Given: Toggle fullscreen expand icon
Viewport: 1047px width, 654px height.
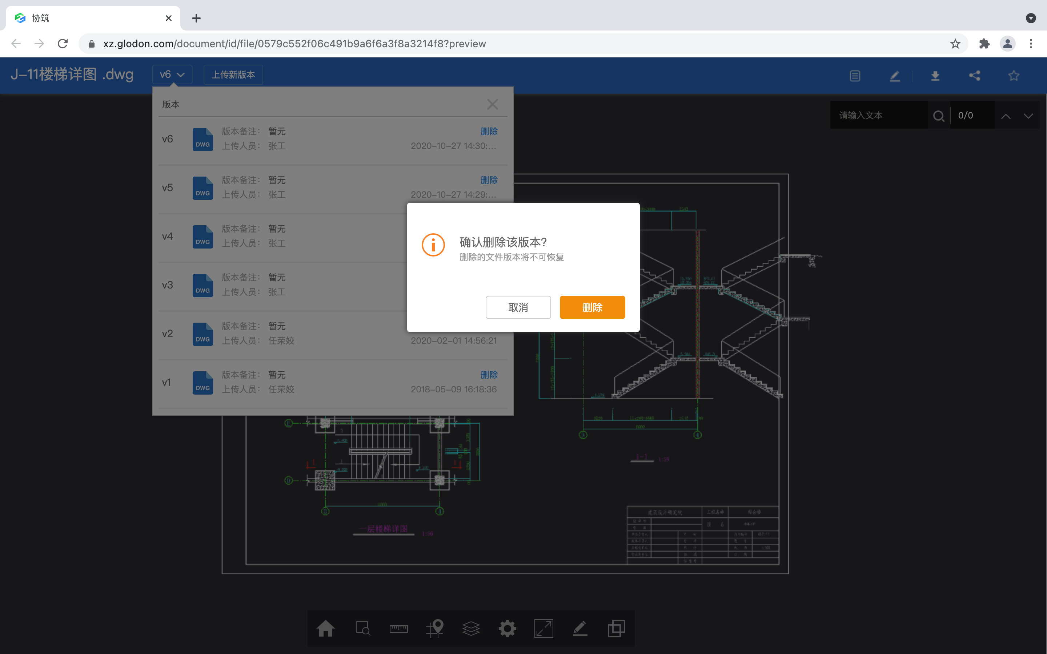Looking at the screenshot, I should point(543,628).
